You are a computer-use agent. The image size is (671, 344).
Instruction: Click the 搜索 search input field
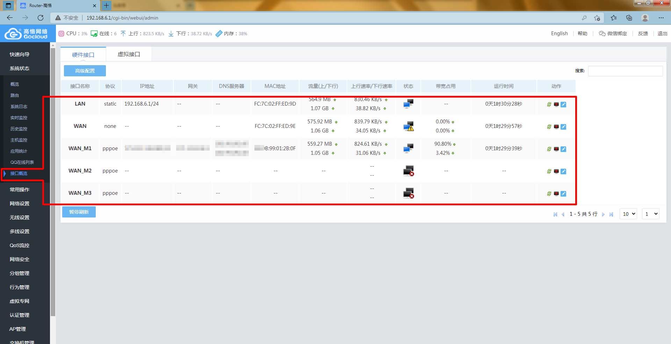(x=625, y=71)
